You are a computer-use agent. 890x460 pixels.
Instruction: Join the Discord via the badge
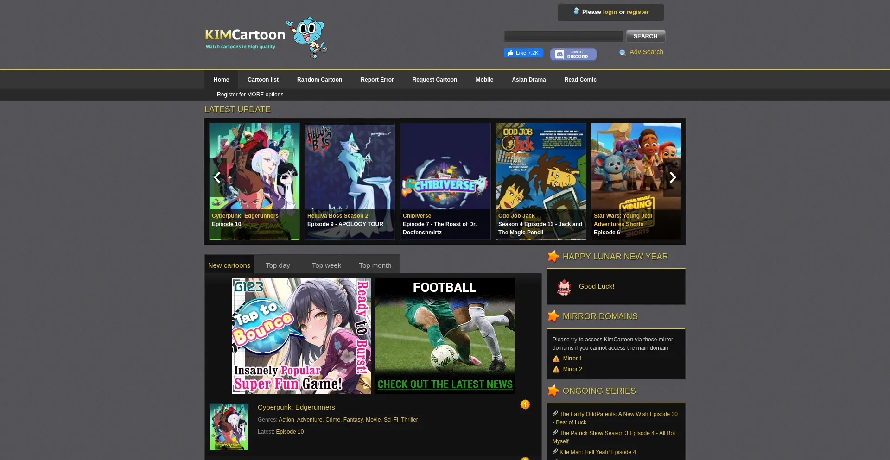(x=573, y=54)
